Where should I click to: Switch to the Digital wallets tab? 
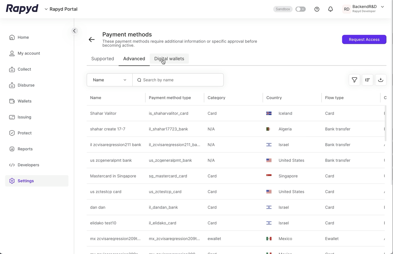(169, 59)
